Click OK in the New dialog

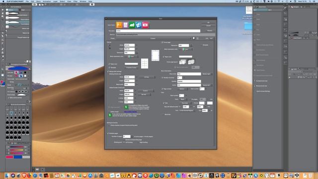point(208,22)
